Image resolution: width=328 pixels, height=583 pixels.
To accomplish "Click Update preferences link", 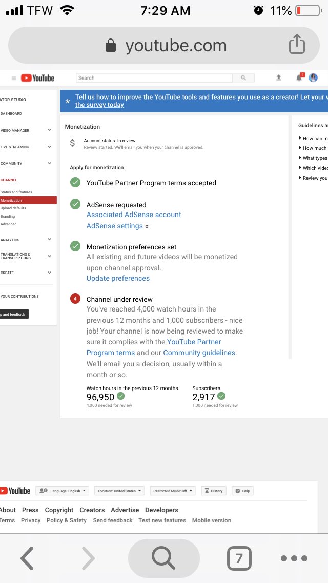I will point(118,279).
